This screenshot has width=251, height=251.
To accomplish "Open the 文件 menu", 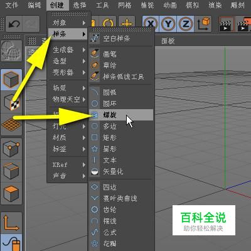I will tap(12, 5).
